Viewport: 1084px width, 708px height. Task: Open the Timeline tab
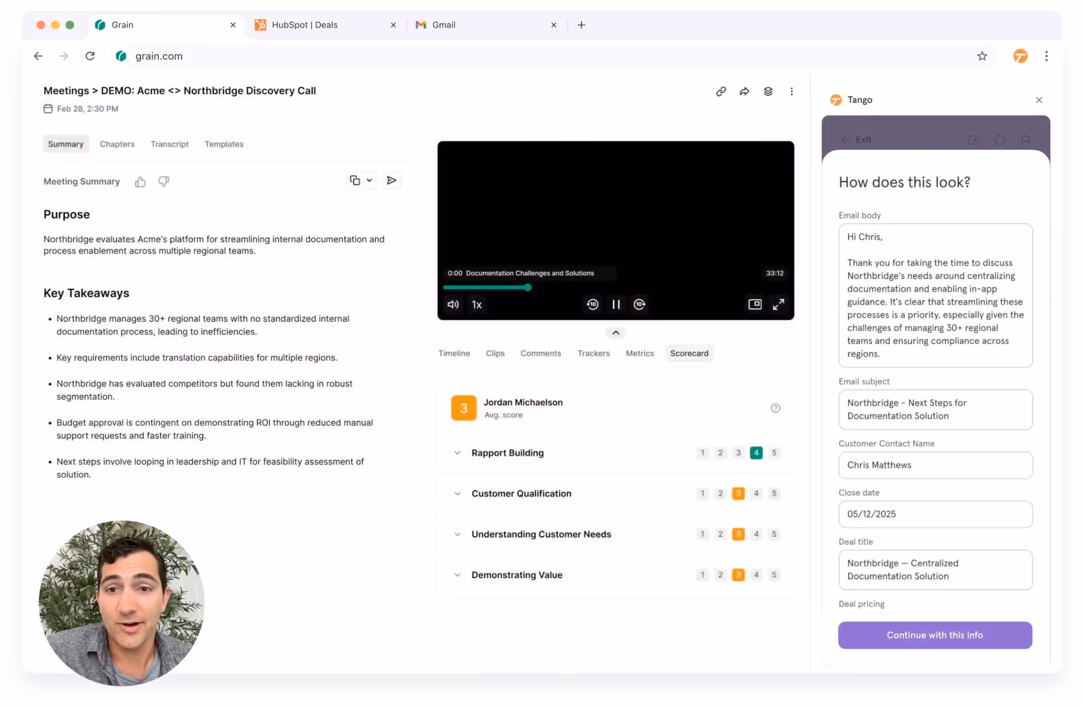point(454,353)
